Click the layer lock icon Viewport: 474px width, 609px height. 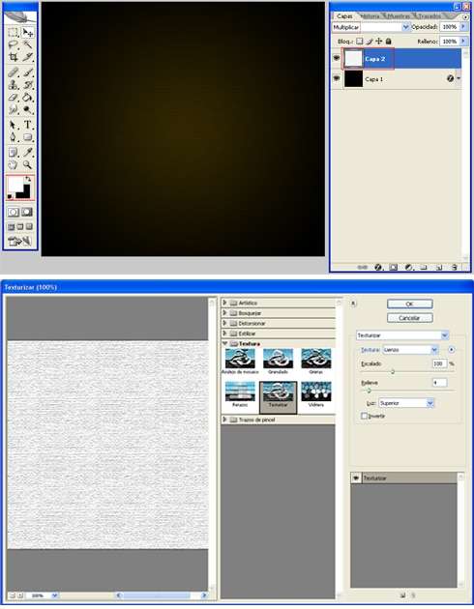point(388,41)
